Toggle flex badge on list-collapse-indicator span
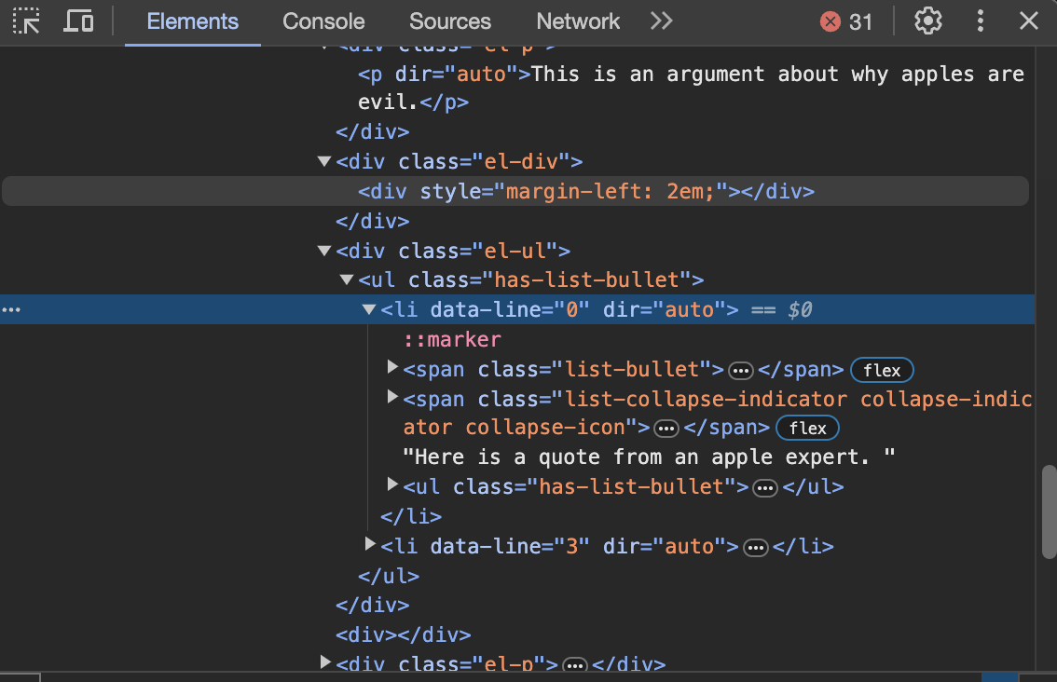The image size is (1057, 682). (x=808, y=428)
